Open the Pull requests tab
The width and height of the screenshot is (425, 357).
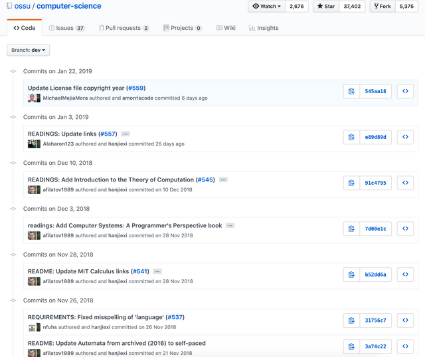124,28
